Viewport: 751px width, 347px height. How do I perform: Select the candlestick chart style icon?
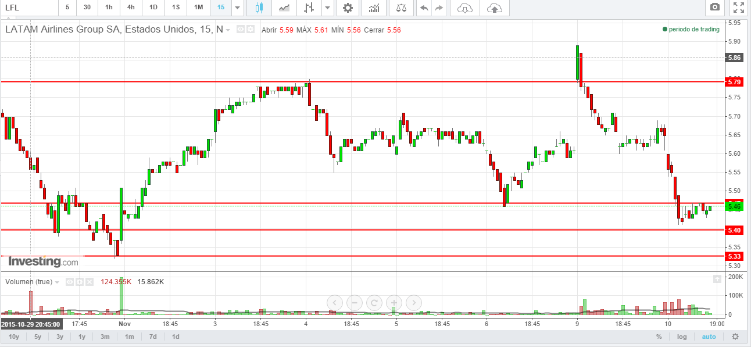tap(259, 8)
